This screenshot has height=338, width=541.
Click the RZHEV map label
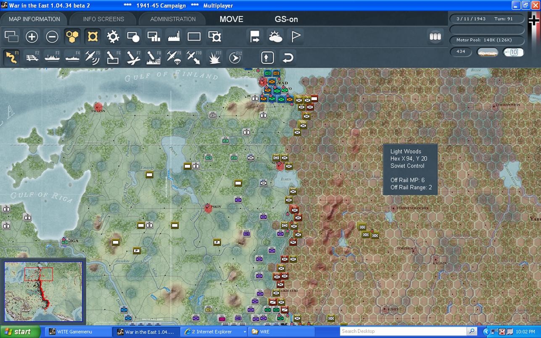(393, 309)
